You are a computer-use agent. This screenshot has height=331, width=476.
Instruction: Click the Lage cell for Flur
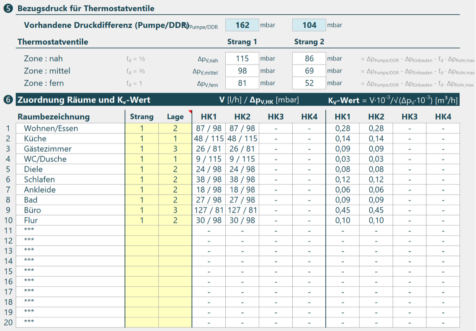pyautogui.click(x=175, y=221)
